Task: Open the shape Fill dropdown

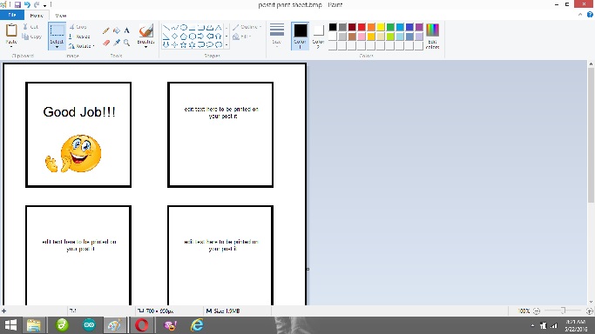Action: click(241, 37)
